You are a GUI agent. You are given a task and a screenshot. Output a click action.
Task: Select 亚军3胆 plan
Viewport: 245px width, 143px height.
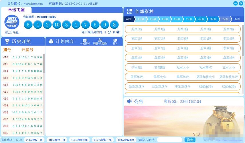click(x=183, y=39)
